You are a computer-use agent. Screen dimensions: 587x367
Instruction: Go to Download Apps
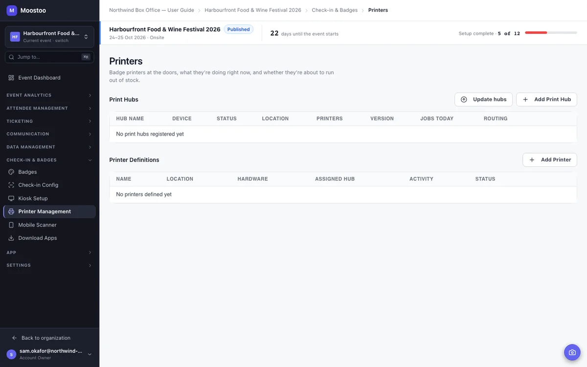tap(49, 238)
